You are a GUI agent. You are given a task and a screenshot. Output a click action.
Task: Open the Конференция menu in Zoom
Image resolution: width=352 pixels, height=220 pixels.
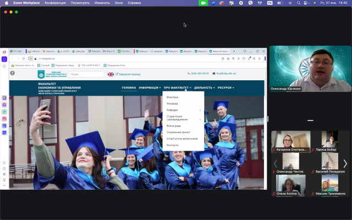click(x=55, y=3)
